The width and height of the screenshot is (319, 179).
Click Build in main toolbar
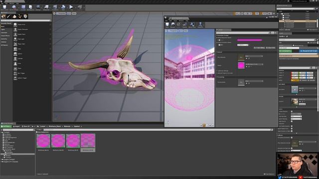pyautogui.click(x=63, y=7)
